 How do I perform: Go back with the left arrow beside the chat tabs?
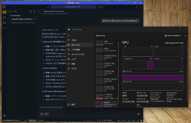(x=38, y=11)
